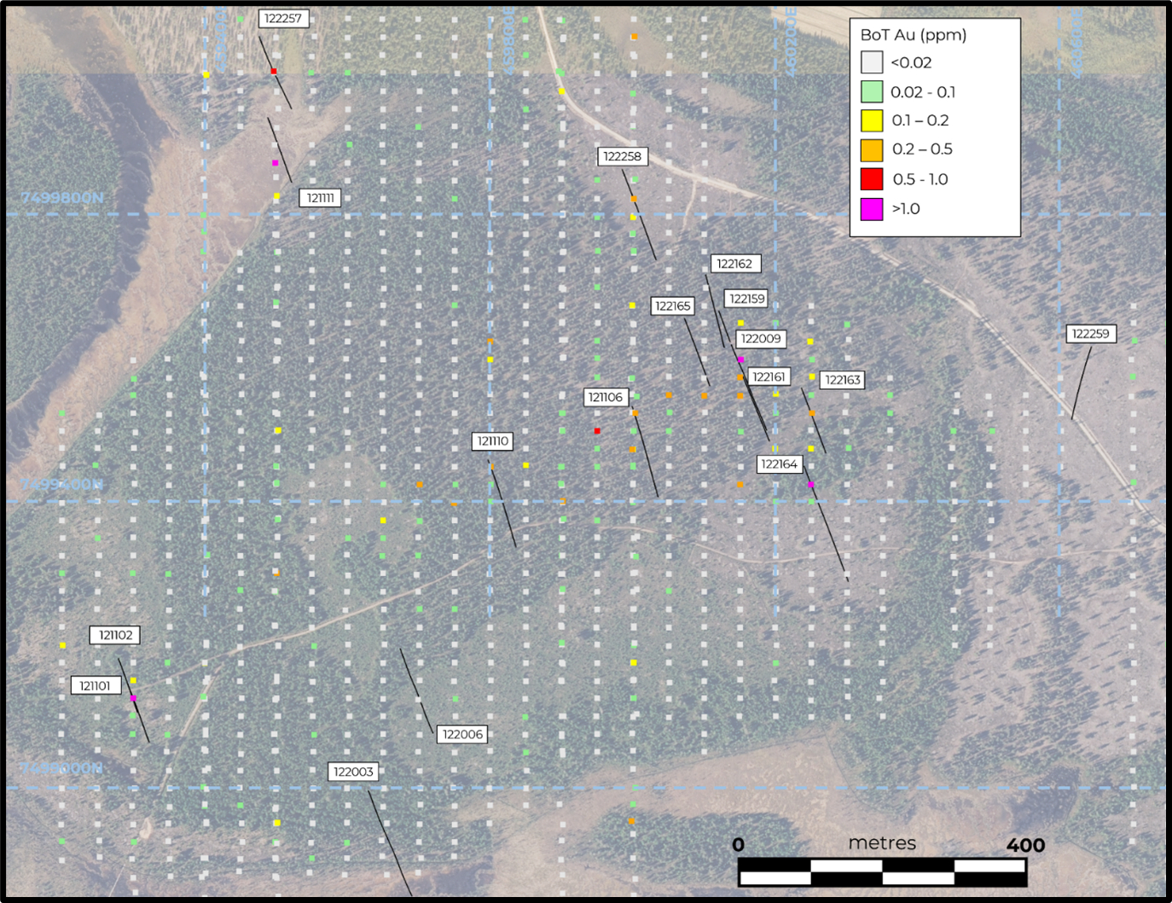This screenshot has height=903, width=1172.
Task: Click drill hole label 121106
Action: click(605, 397)
